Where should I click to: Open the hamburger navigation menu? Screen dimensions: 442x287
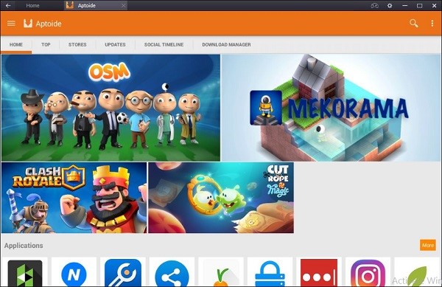click(11, 24)
